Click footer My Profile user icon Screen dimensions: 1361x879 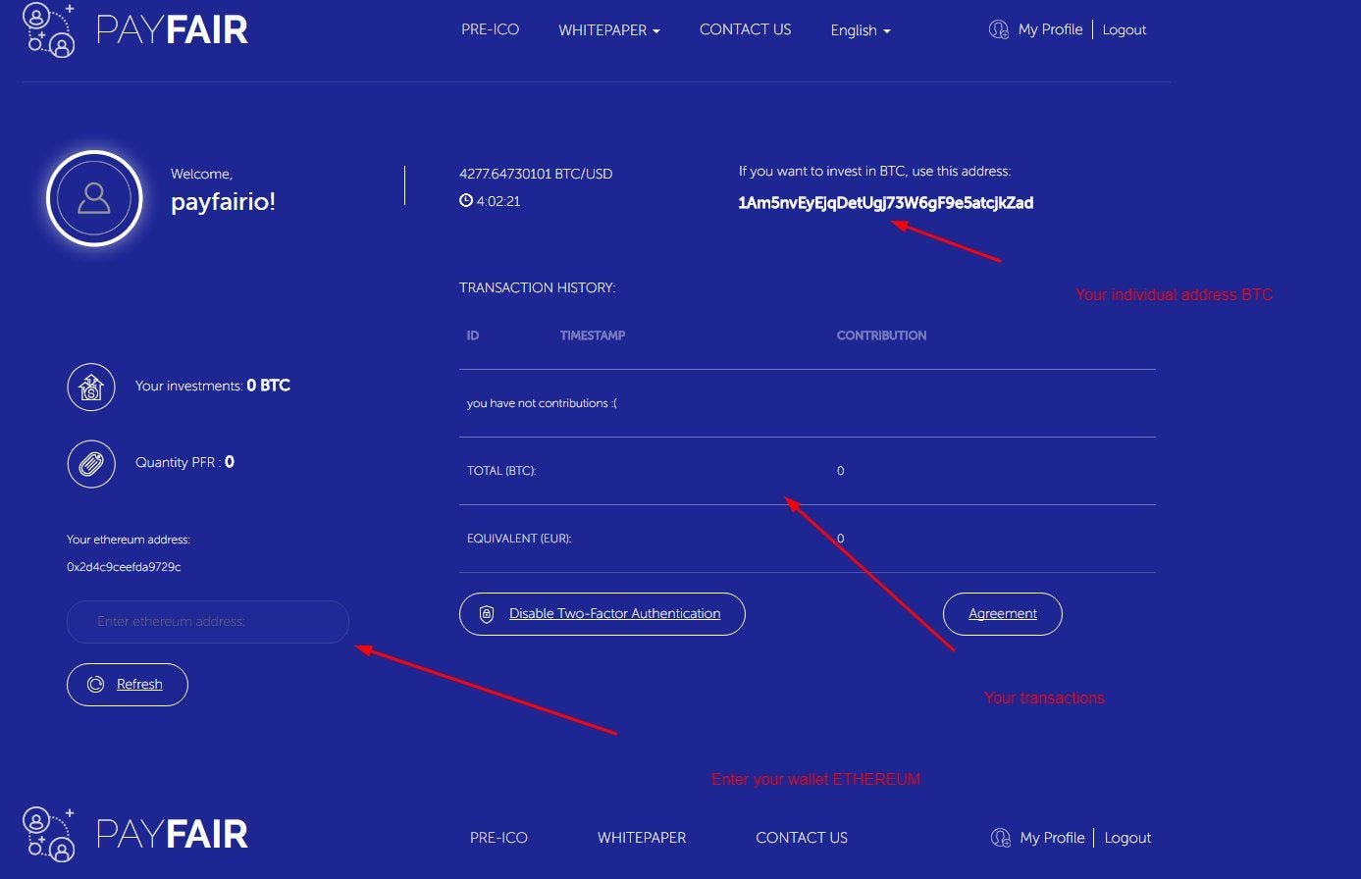(1001, 838)
